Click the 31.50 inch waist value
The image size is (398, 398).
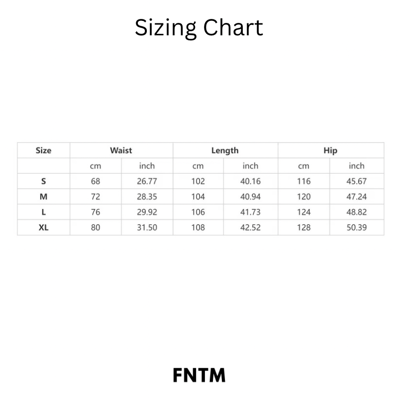click(x=147, y=227)
